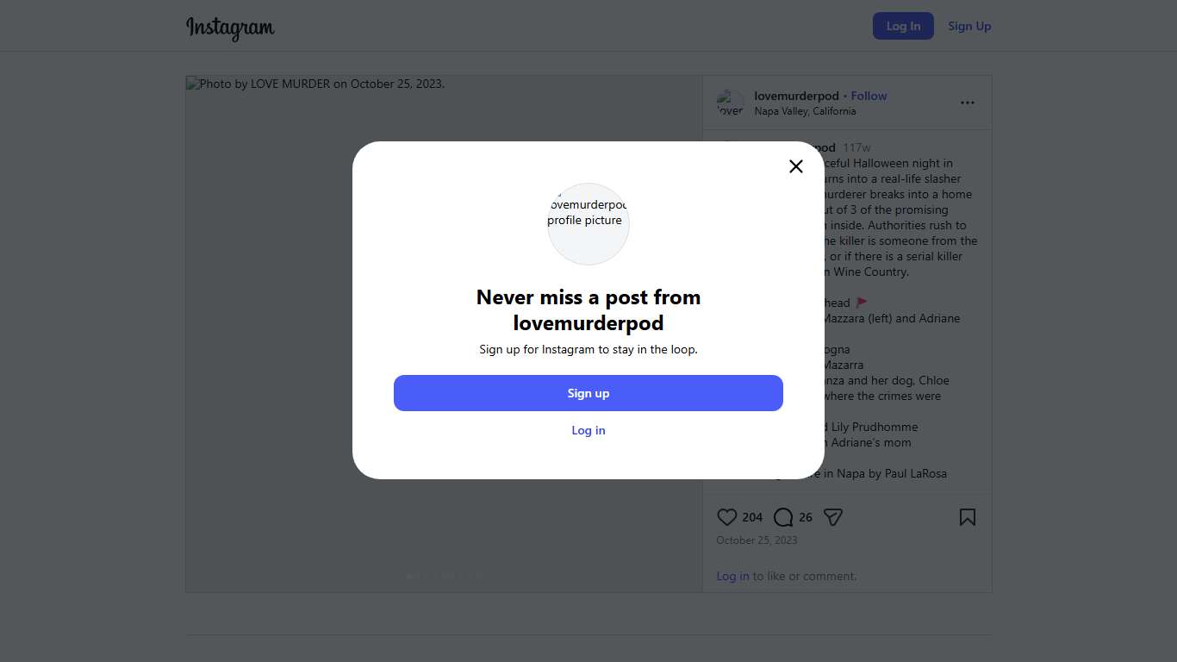Open the three-dot more options menu

pos(968,103)
